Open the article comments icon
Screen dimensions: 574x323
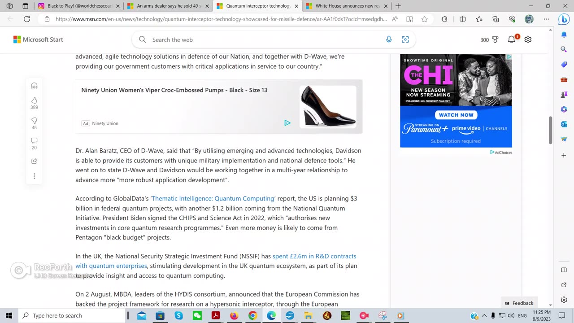(34, 141)
